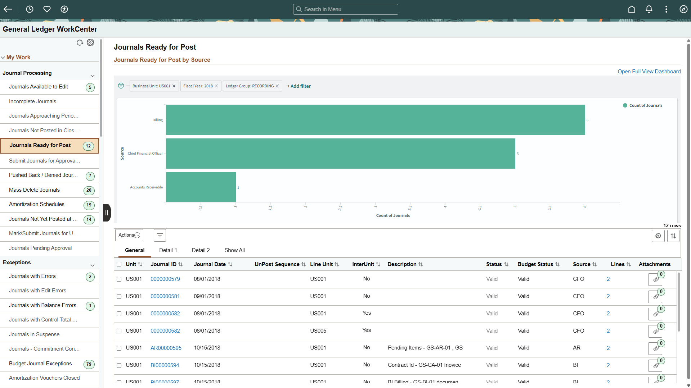Go to the Home icon
Viewport: 691px width, 388px height.
632,9
